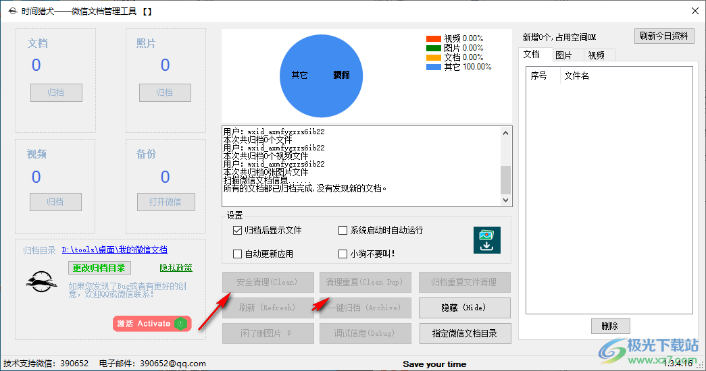Click the 技术支持微信: 390652 text
This screenshot has width=706, height=371.
[x=46, y=364]
